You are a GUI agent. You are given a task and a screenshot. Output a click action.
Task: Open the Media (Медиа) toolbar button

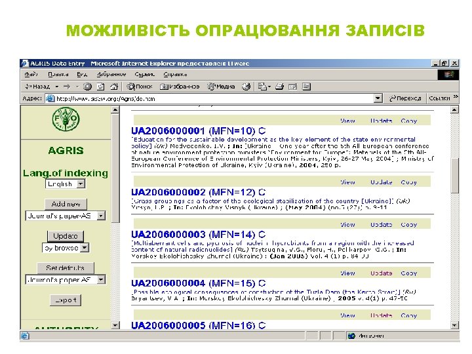(221, 87)
